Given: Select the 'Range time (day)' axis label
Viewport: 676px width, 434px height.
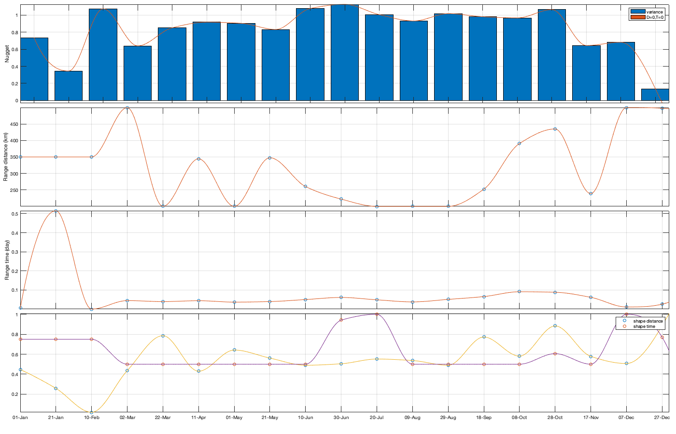Looking at the screenshot, I should 7,260.
